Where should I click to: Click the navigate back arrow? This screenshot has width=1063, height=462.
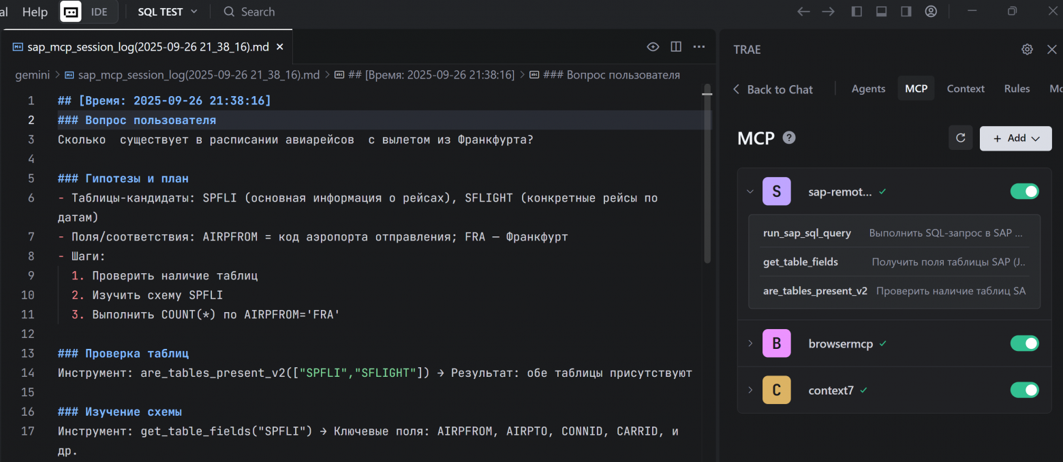803,11
